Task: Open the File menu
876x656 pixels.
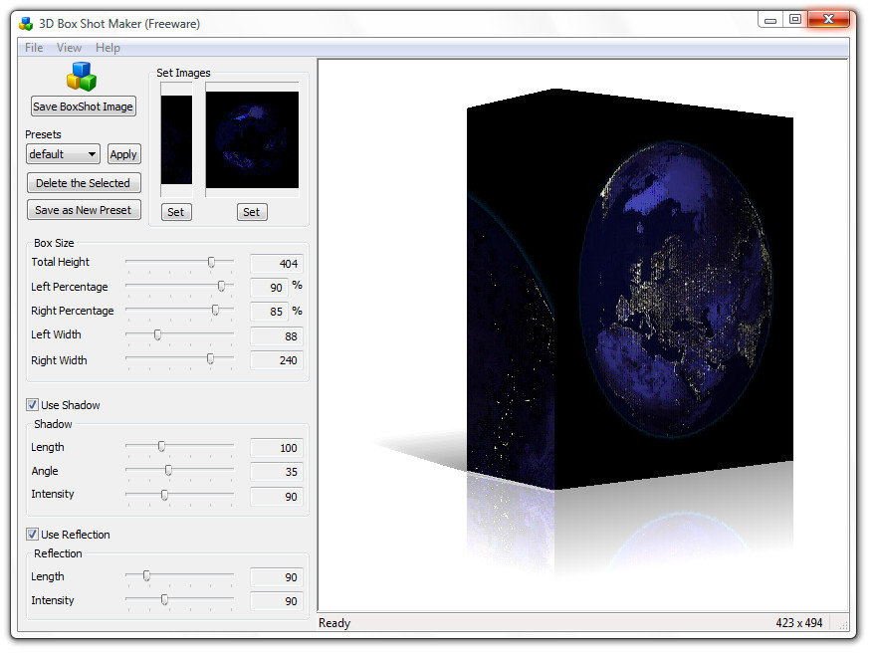Action: tap(34, 48)
